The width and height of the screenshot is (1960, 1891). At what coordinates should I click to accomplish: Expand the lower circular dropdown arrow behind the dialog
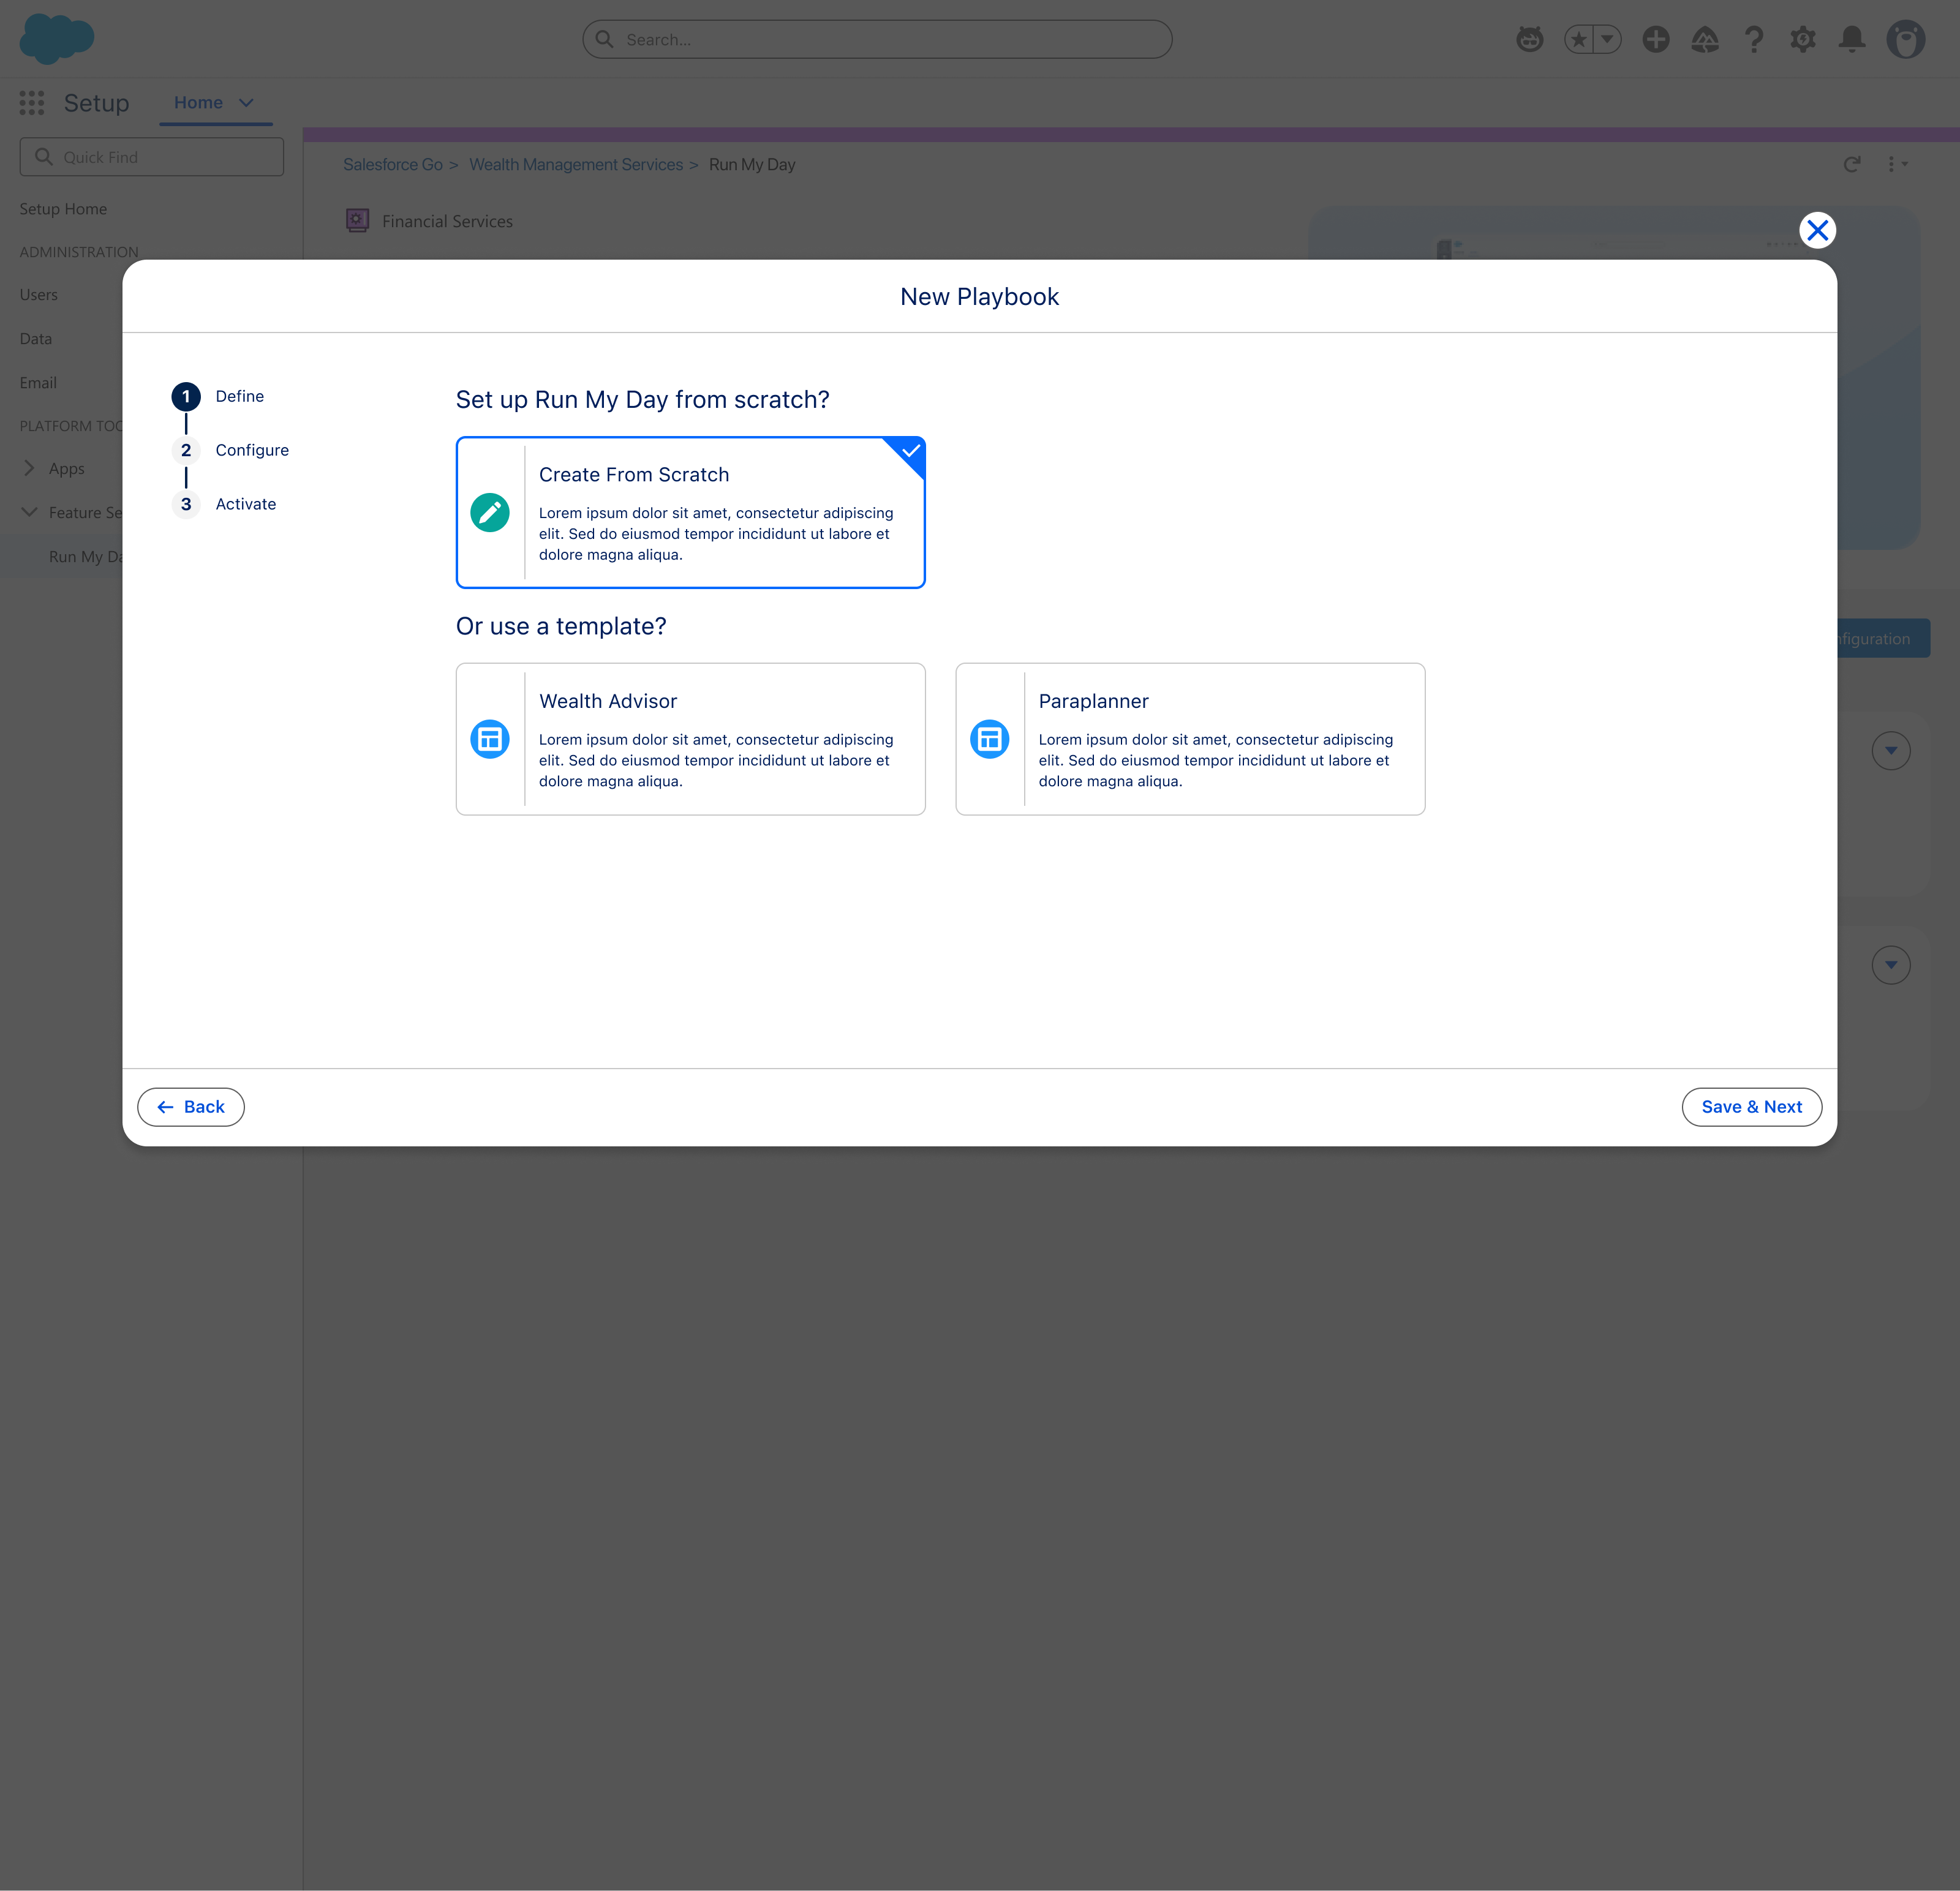[x=1891, y=965]
